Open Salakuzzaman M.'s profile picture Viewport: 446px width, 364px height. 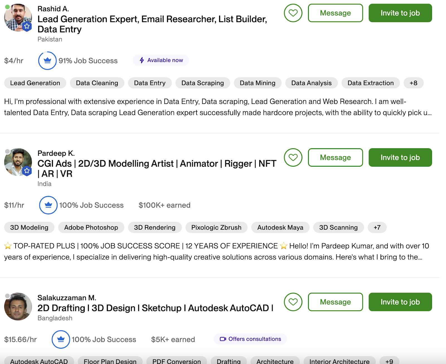point(18,306)
